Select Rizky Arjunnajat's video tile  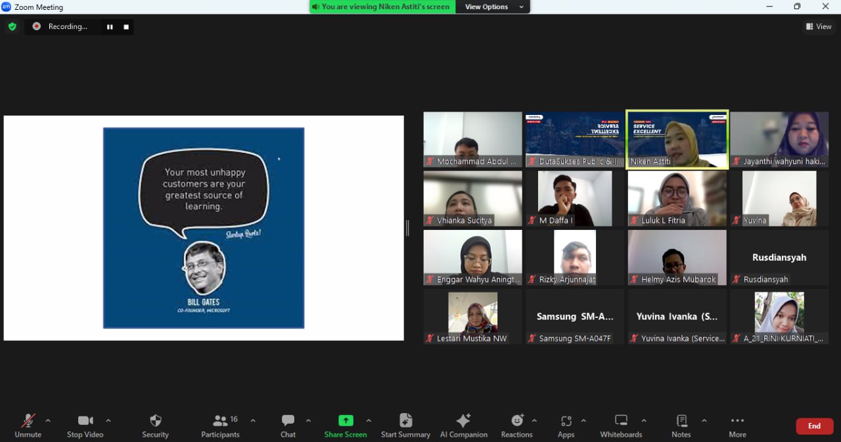click(575, 258)
